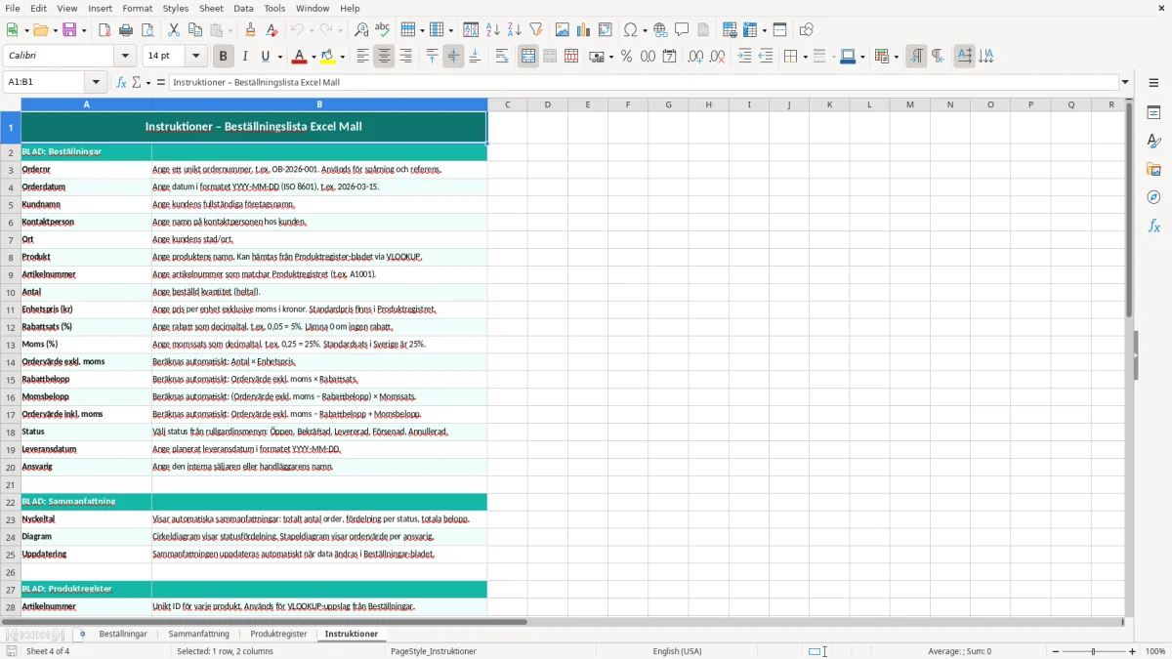Cut the selected cells
Image resolution: width=1172 pixels, height=659 pixels.
(x=173, y=30)
